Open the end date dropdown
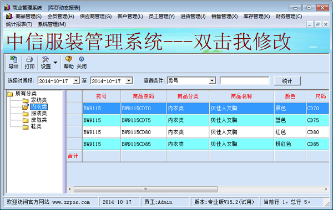This screenshot has height=210, width=333. (129, 81)
